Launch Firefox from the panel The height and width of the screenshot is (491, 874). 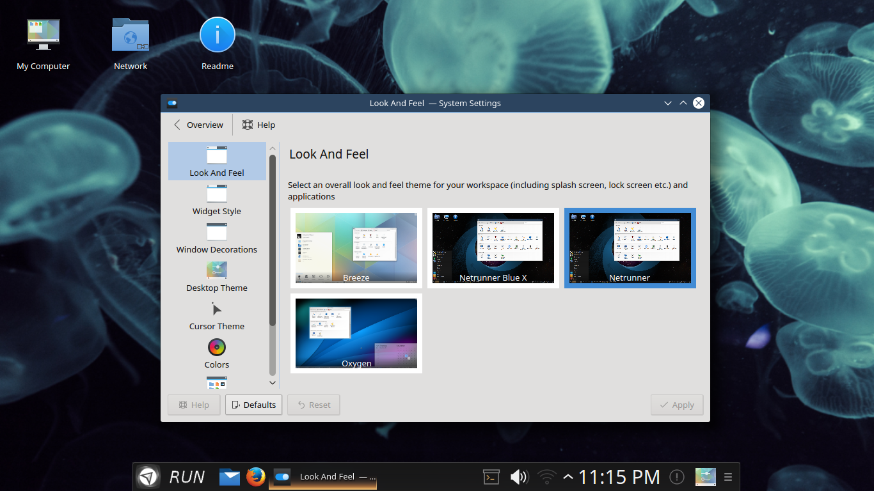tap(256, 477)
